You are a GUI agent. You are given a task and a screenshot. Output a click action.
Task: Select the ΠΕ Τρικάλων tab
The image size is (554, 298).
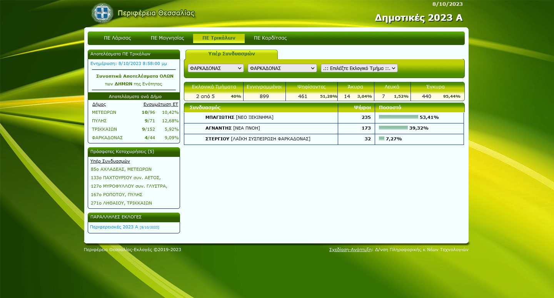219,38
